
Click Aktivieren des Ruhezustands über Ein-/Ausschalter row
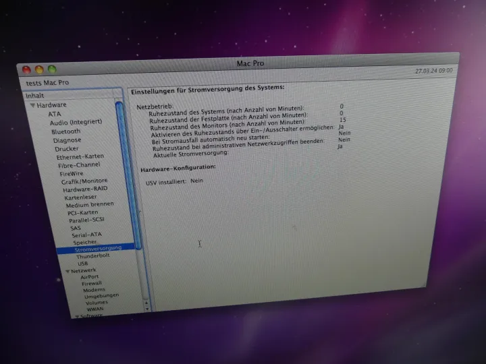(243, 131)
